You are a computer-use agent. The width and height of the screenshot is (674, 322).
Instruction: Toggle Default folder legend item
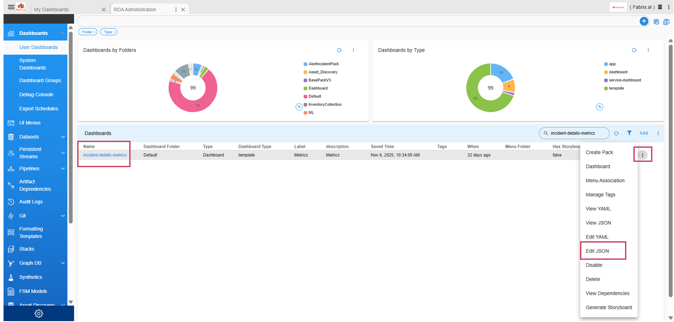coord(315,96)
